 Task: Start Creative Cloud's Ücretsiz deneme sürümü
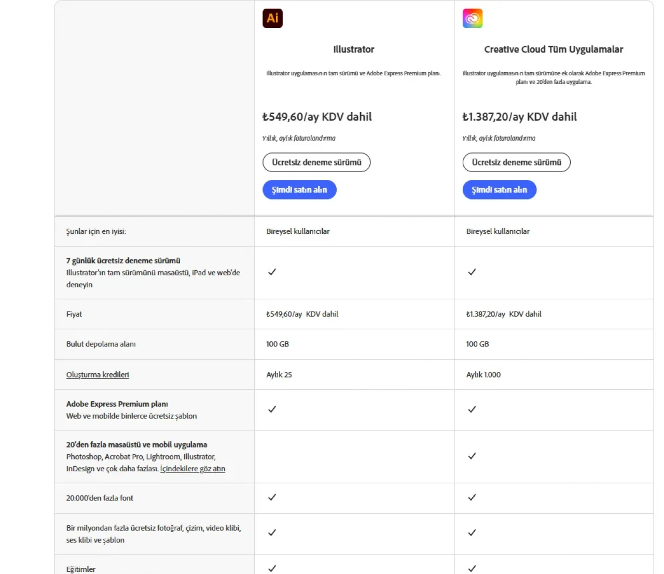pyautogui.click(x=516, y=162)
